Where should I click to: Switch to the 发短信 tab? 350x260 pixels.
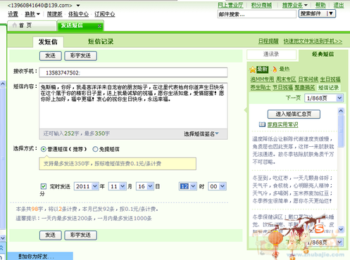[48, 42]
